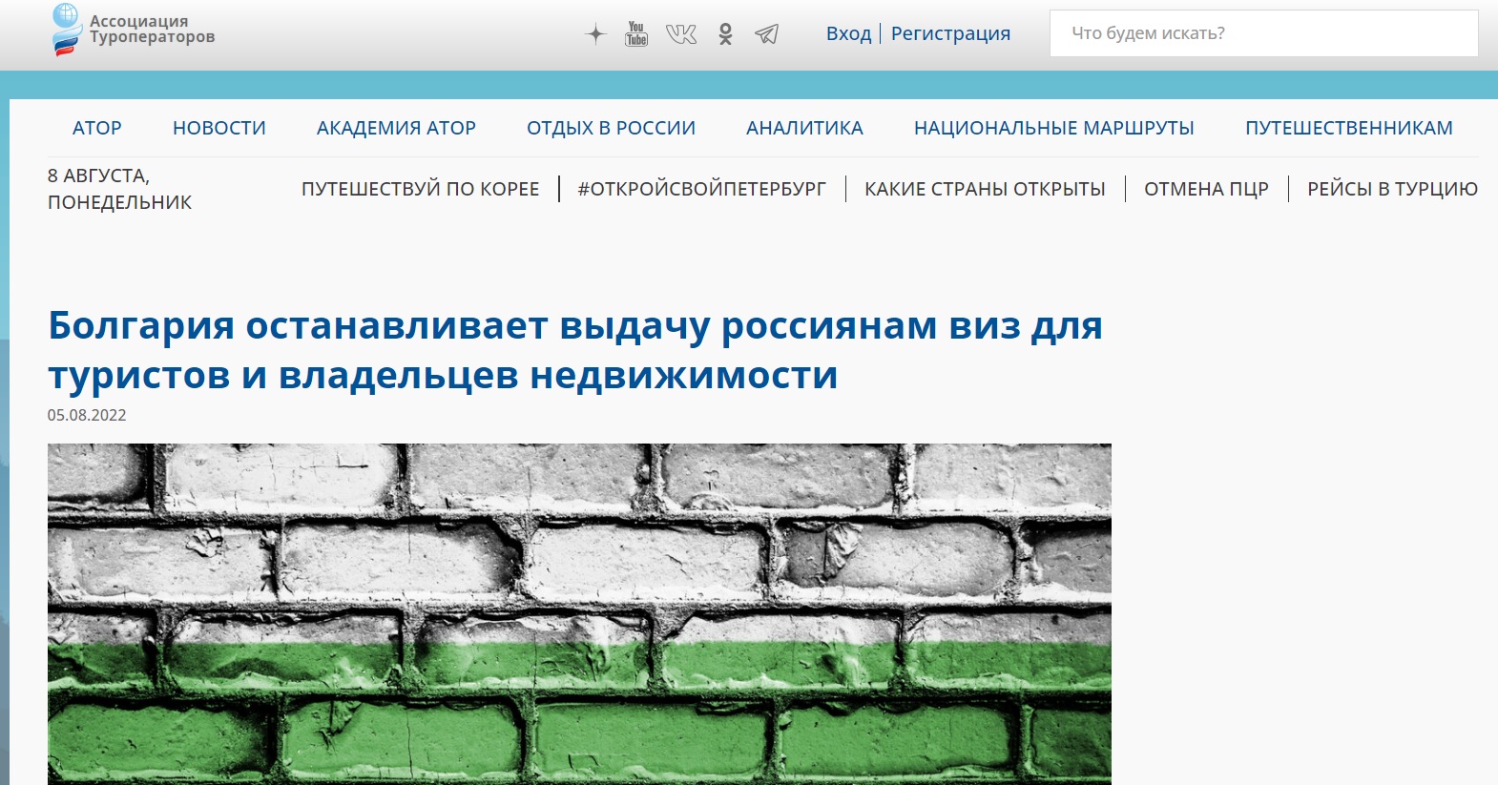Screen dimensions: 1498x785
Task: Follow the #ОТКРОЙСВОЙПЕТЕРБУРГ link
Action: (702, 189)
